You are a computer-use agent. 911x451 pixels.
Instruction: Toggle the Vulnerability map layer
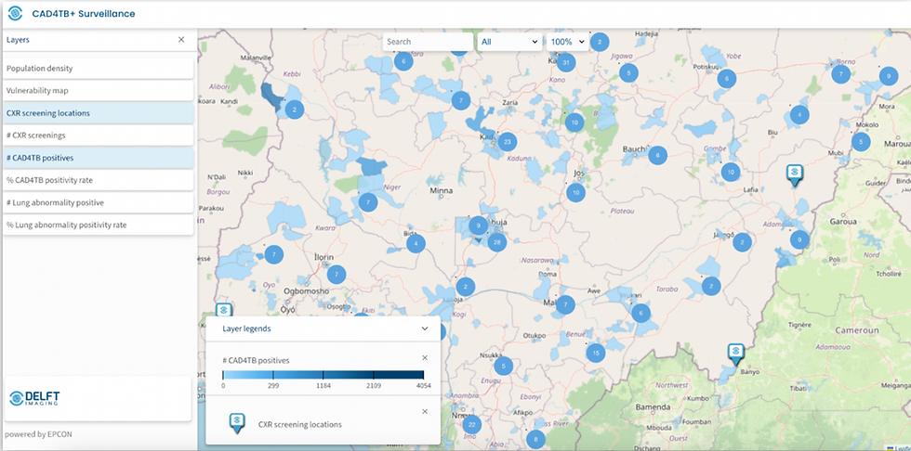99,90
